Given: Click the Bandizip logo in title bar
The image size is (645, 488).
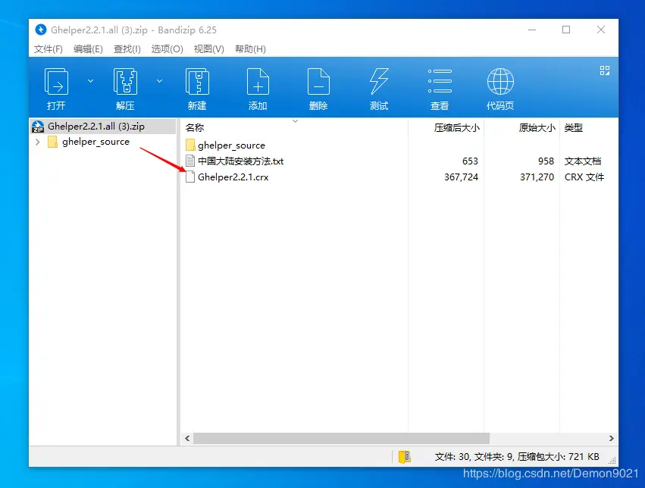Looking at the screenshot, I should pyautogui.click(x=41, y=30).
